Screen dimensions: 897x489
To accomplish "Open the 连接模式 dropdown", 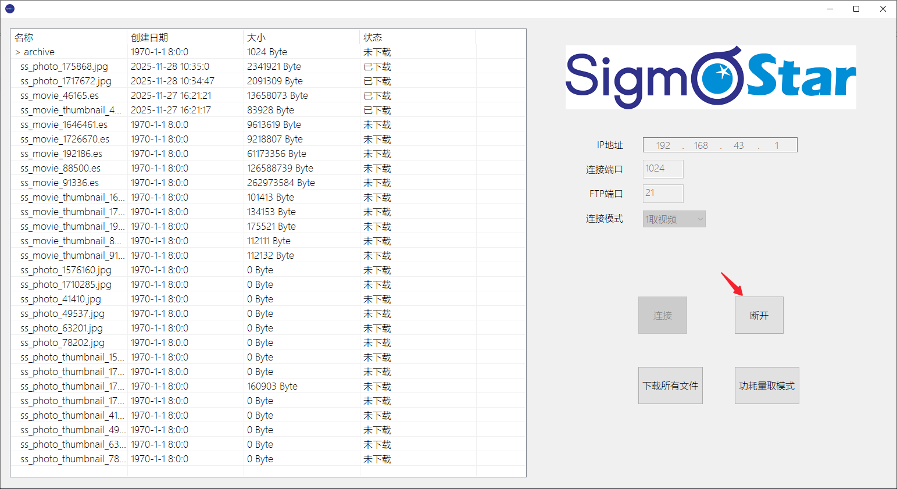I will pos(674,219).
